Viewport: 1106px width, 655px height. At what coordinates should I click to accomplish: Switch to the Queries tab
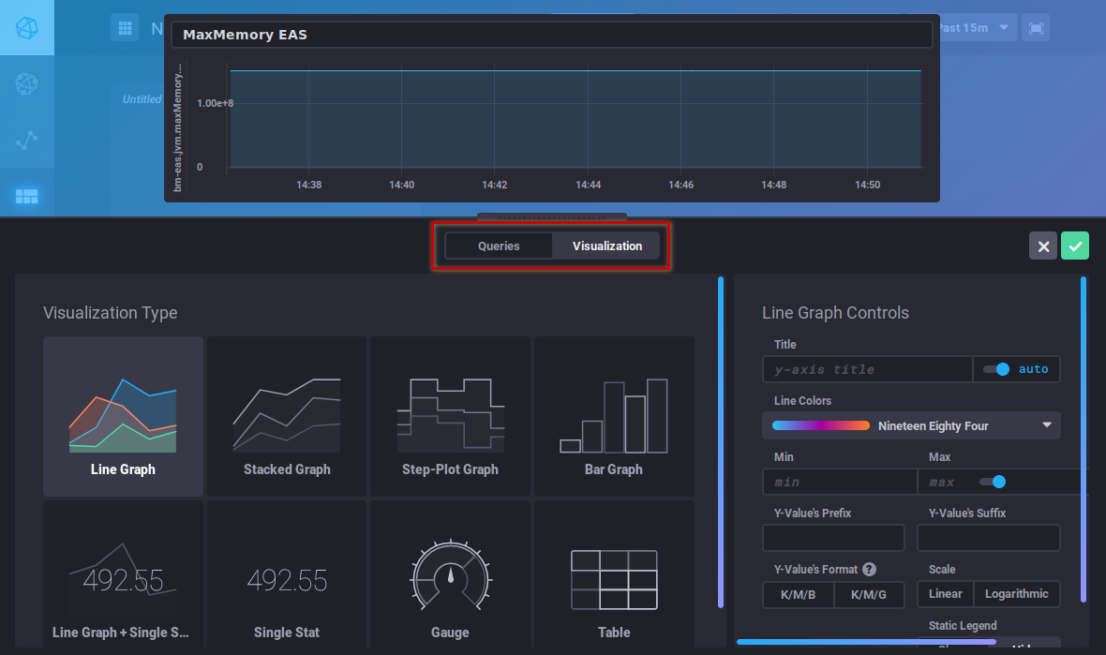499,246
